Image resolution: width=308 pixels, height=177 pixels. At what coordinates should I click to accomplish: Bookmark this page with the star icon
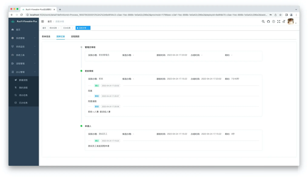coord(281,15)
